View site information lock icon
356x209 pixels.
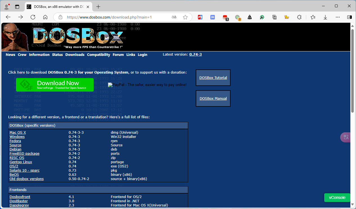60,17
